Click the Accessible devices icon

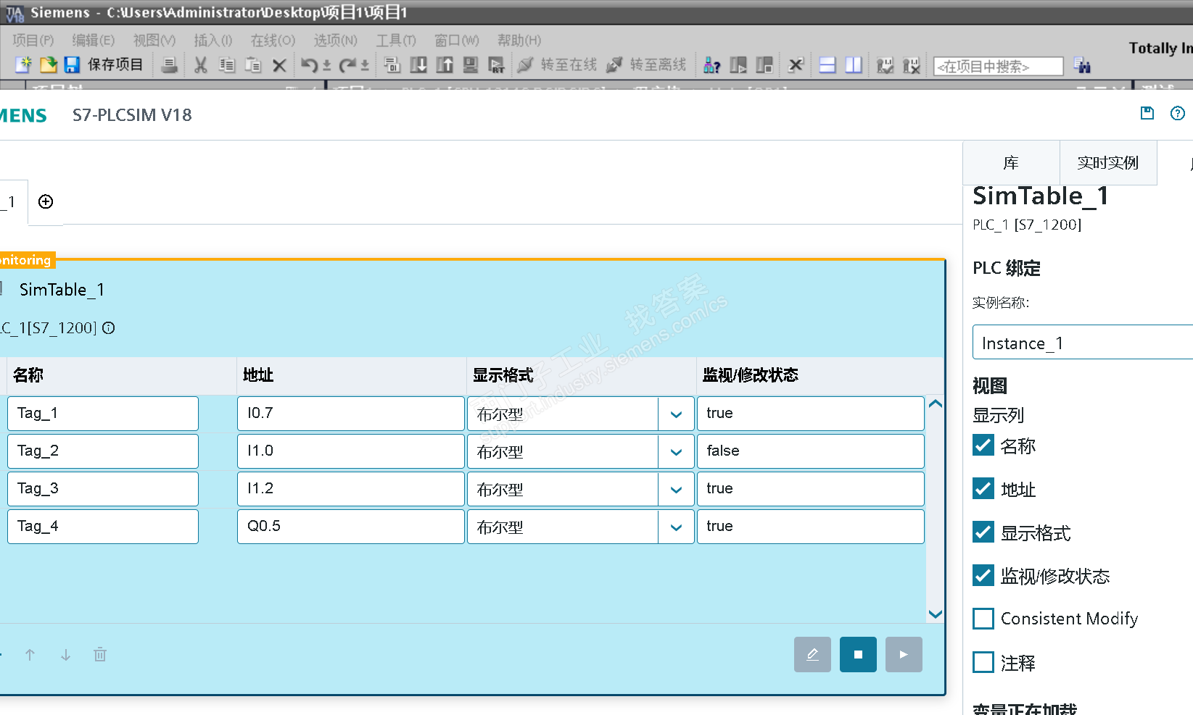tap(711, 65)
